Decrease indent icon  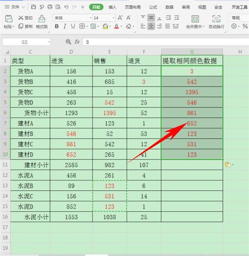[x=168, y=18]
